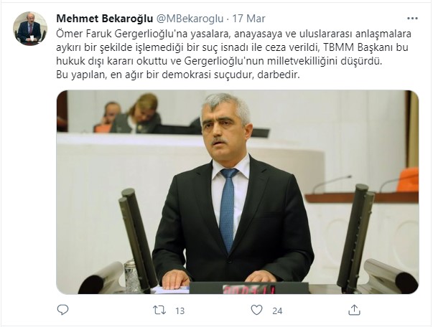Click the black microphone left of speaker
Viewport: 433px width, 327px height.
click(136, 240)
